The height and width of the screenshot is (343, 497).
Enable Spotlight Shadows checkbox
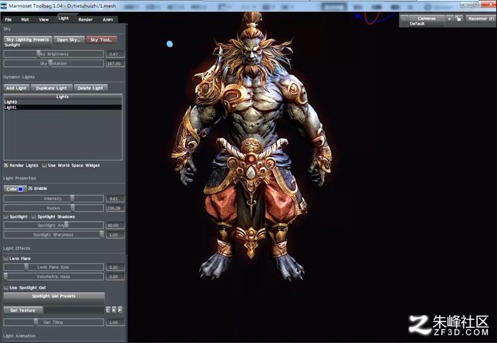[34, 217]
